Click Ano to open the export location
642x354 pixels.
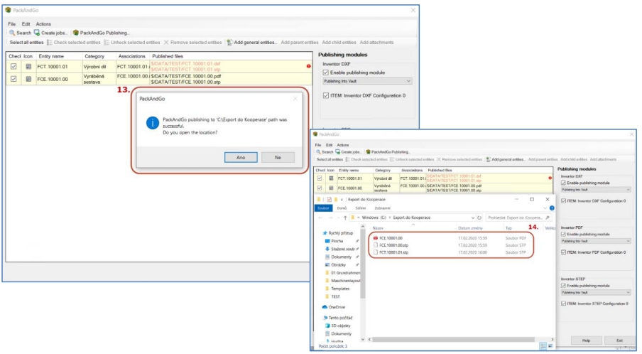(240, 157)
